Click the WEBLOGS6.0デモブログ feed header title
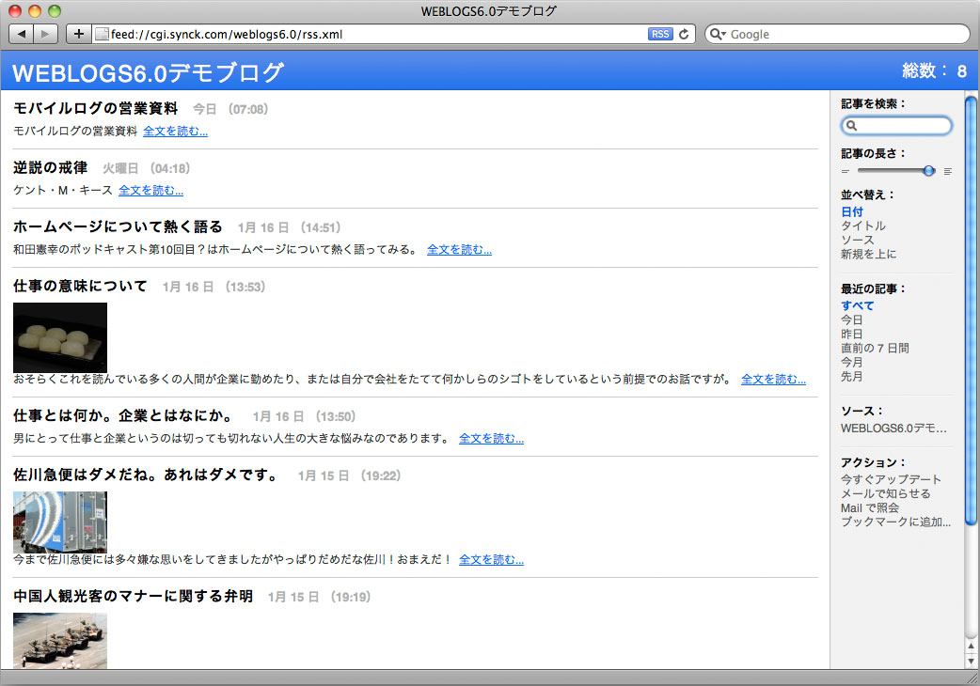The width and height of the screenshot is (980, 686). 148,72
